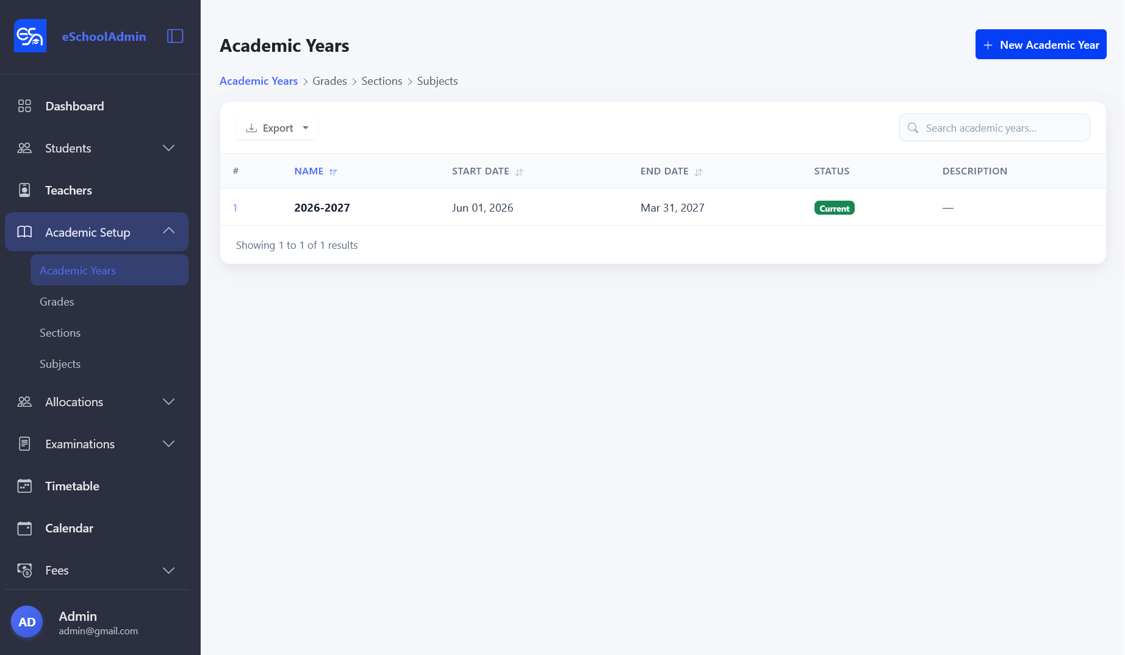Click the Current status badge
This screenshot has width=1125, height=655.
pos(834,208)
